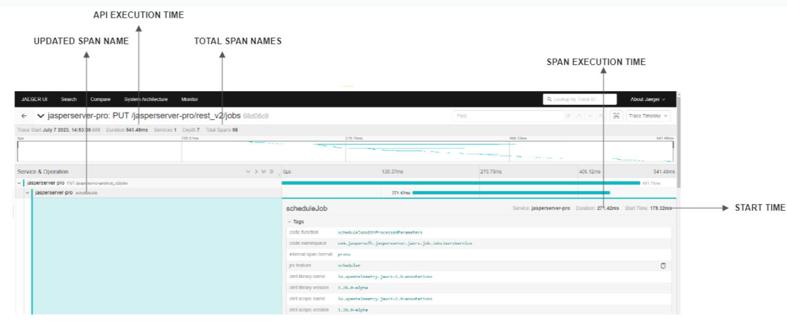The height and width of the screenshot is (329, 787).
Task: Click the otel.library.name tag row
Action: 479,277
